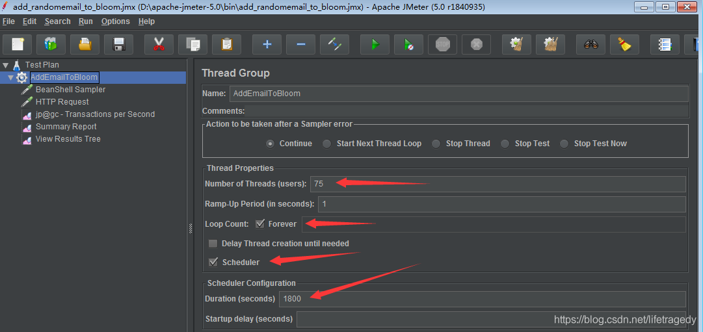Click the Shutdown threads icon
703x332 pixels.
click(x=476, y=44)
